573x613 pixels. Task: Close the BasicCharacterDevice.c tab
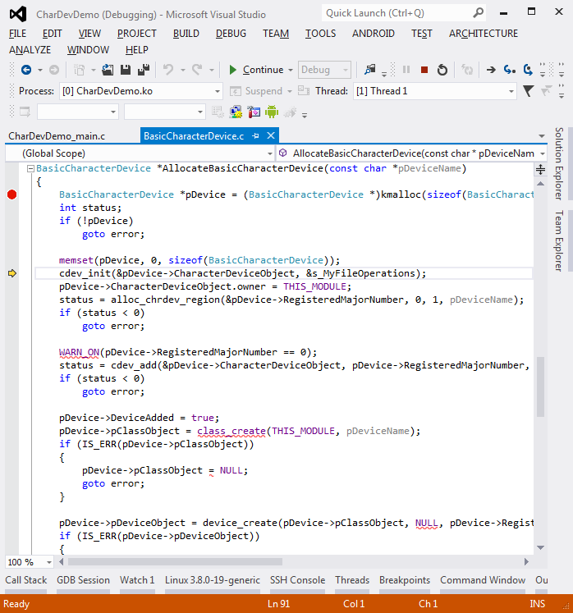271,135
